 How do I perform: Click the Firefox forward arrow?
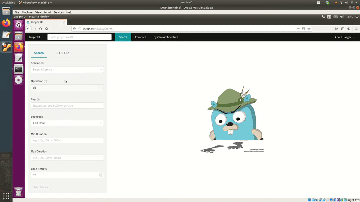pos(35,29)
